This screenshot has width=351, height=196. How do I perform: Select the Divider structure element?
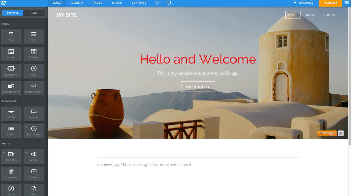[11, 114]
